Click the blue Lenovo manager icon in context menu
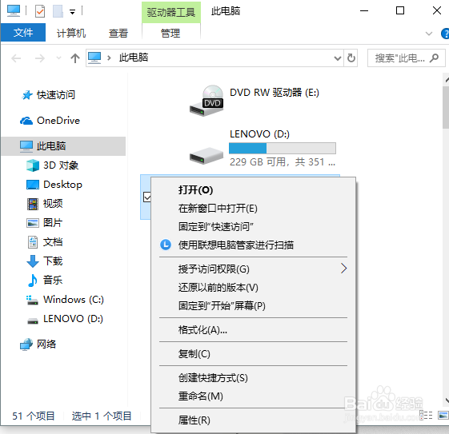 166,245
